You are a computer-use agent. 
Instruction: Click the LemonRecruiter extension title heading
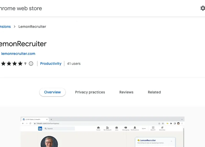[x=23, y=44]
